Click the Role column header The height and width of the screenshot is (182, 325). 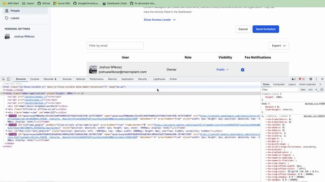click(188, 57)
